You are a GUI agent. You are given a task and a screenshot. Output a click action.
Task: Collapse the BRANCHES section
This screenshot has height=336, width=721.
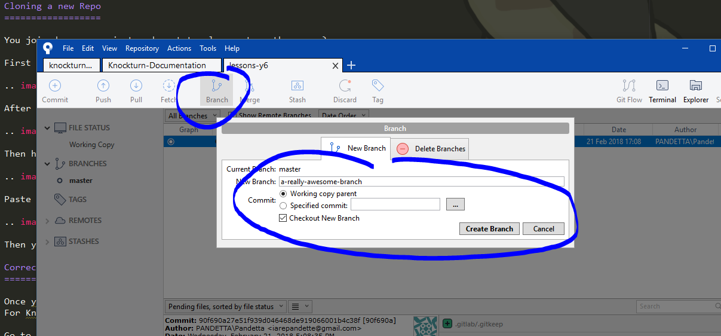47,163
